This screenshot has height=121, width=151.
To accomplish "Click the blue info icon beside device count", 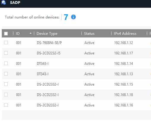I will [73, 17].
